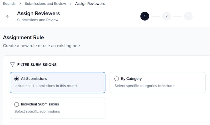Jump to step 3 circle

tap(188, 16)
